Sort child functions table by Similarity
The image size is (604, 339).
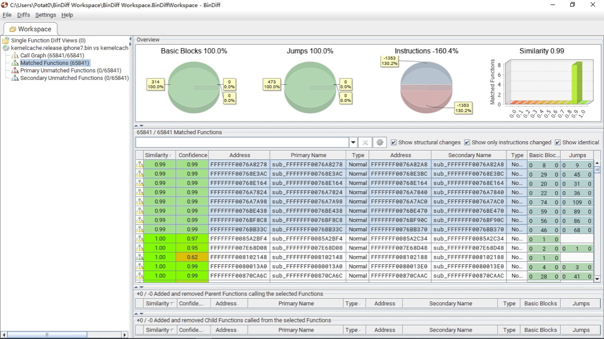click(160, 330)
